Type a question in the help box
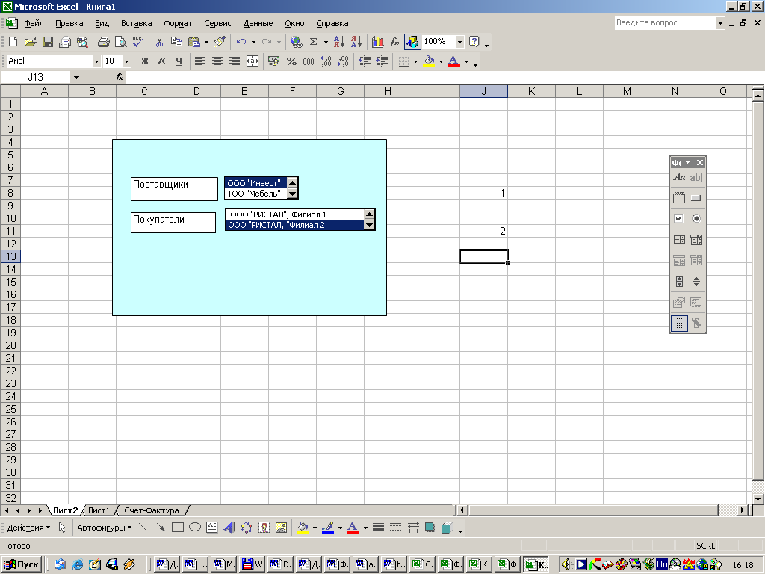 point(666,23)
